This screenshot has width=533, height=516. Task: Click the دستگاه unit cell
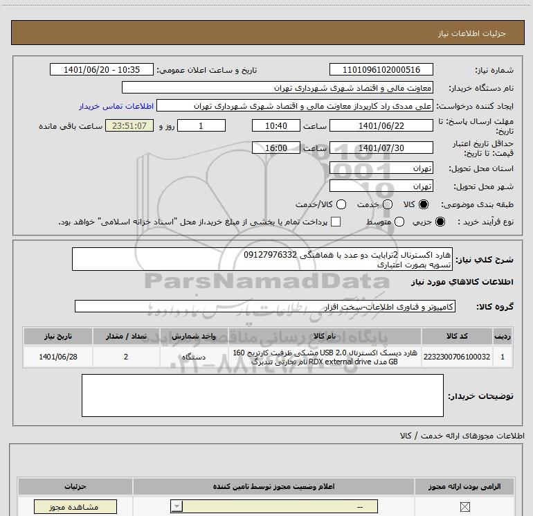pyautogui.click(x=194, y=357)
